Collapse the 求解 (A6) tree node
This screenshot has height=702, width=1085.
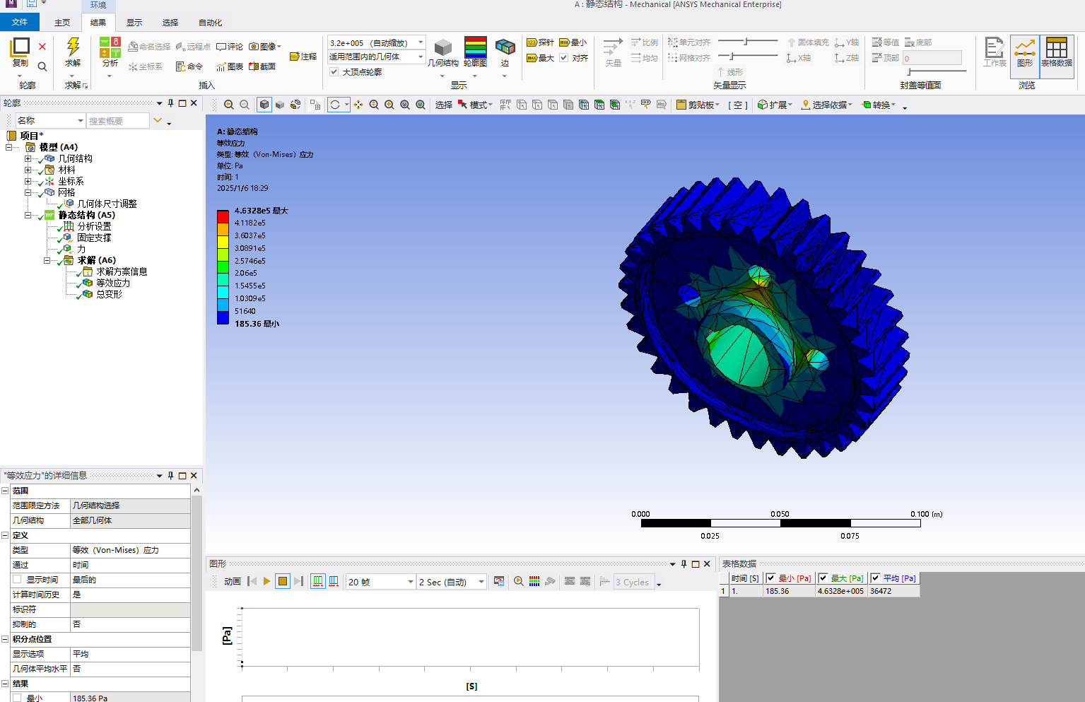tap(47, 260)
